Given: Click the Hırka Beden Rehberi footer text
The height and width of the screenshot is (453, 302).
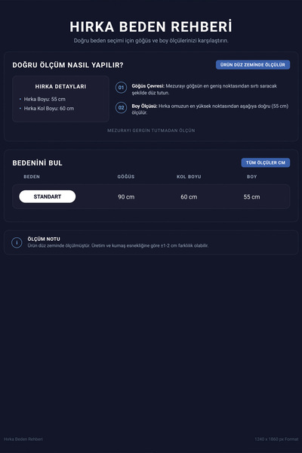Looking at the screenshot, I should (x=23, y=439).
